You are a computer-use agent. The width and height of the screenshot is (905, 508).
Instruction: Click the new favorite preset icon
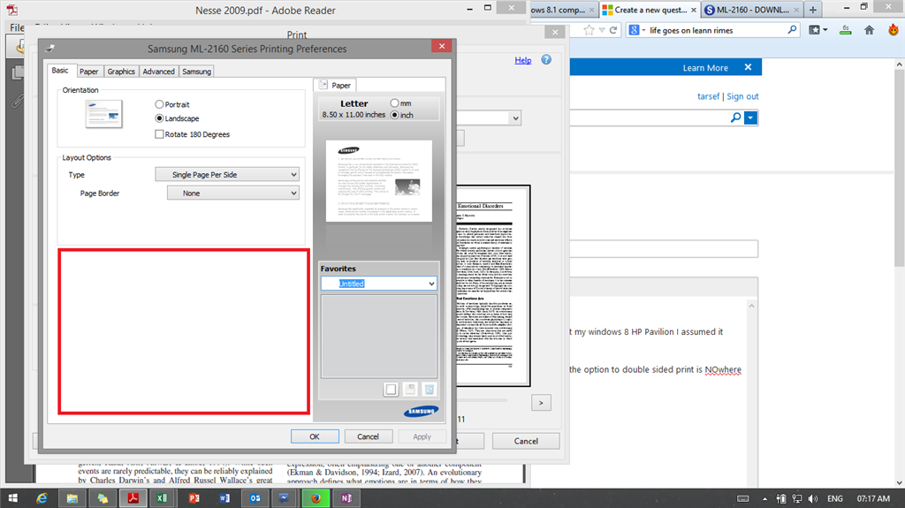[x=391, y=389]
